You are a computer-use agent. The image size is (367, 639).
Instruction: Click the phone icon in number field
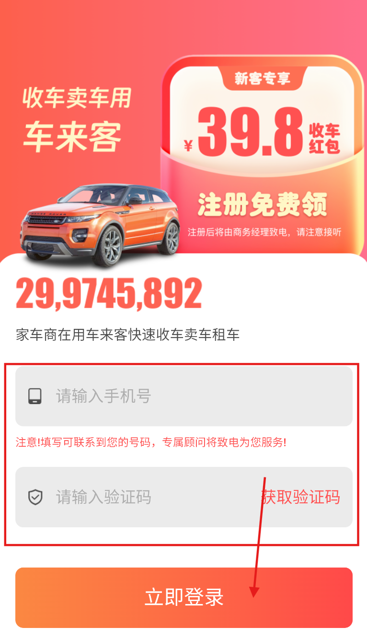coord(35,396)
